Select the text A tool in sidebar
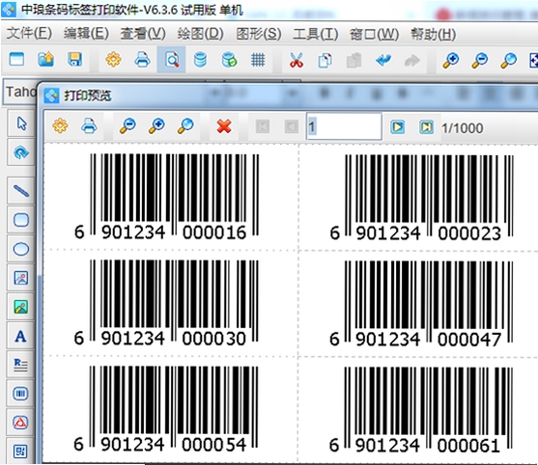Image resolution: width=538 pixels, height=465 pixels. [20, 336]
